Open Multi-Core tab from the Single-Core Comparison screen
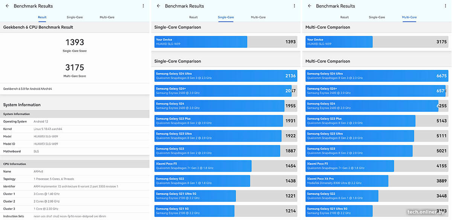Viewport: 452px width, 220px height. [x=258, y=17]
